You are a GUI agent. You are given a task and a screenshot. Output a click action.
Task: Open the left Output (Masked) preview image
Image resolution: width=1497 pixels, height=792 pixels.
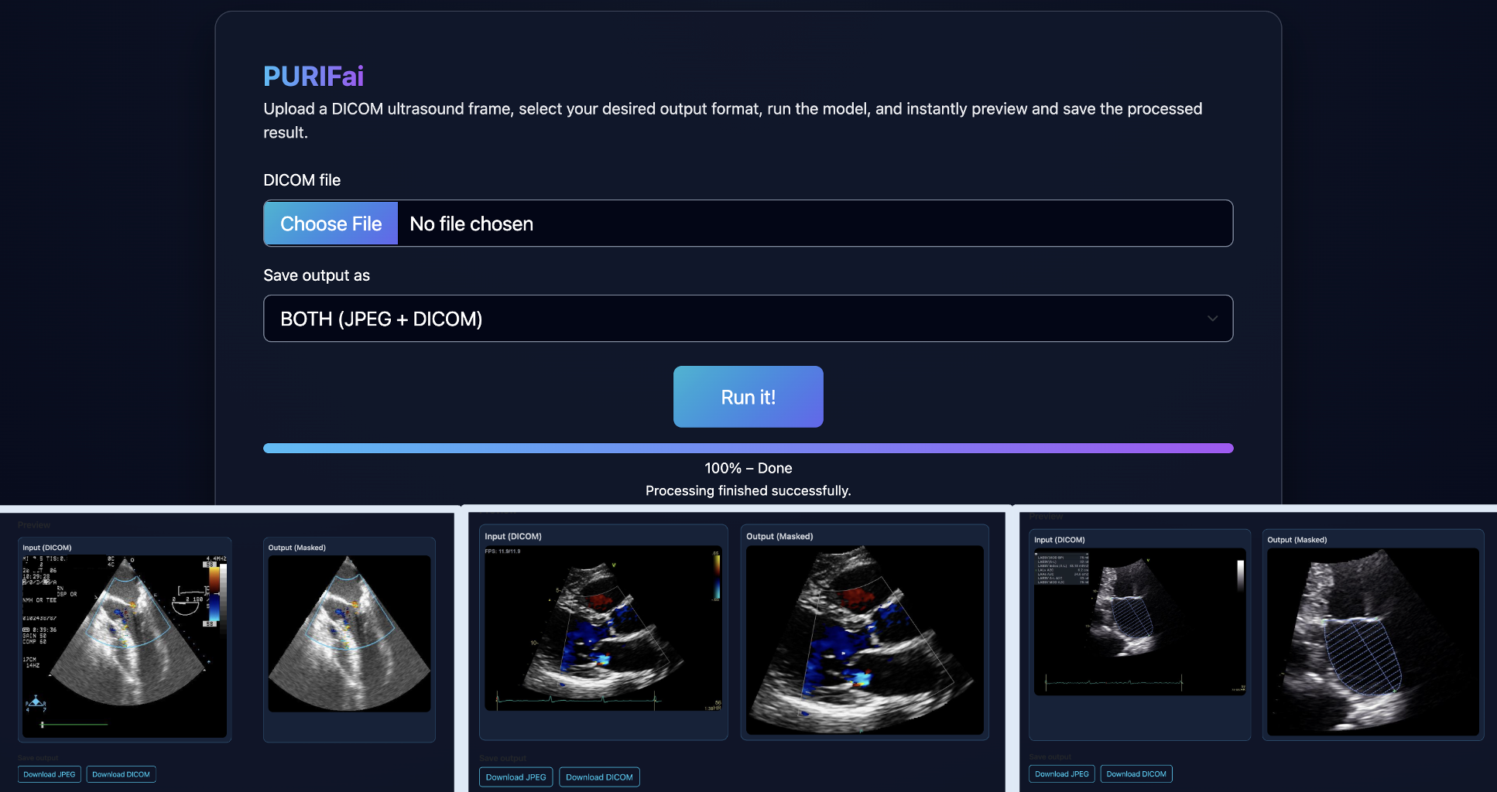(x=349, y=634)
